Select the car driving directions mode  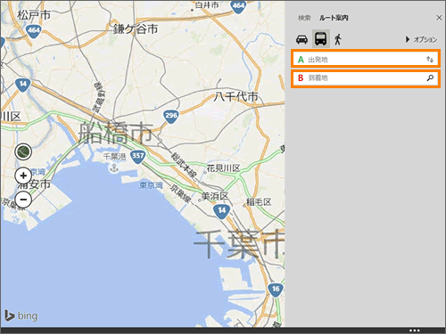[301, 39]
